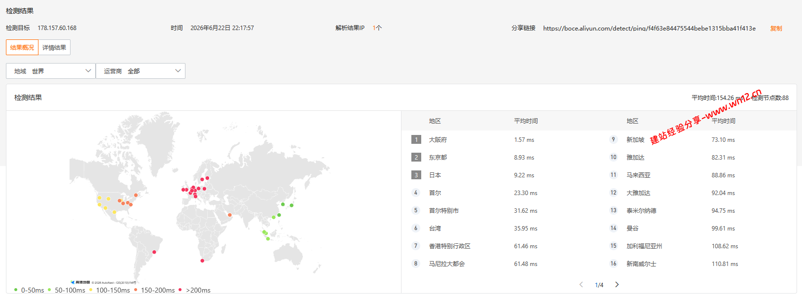
Task: Open the boce.aliyun.com share link
Action: (649, 28)
